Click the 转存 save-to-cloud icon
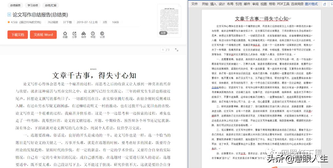 84,34
